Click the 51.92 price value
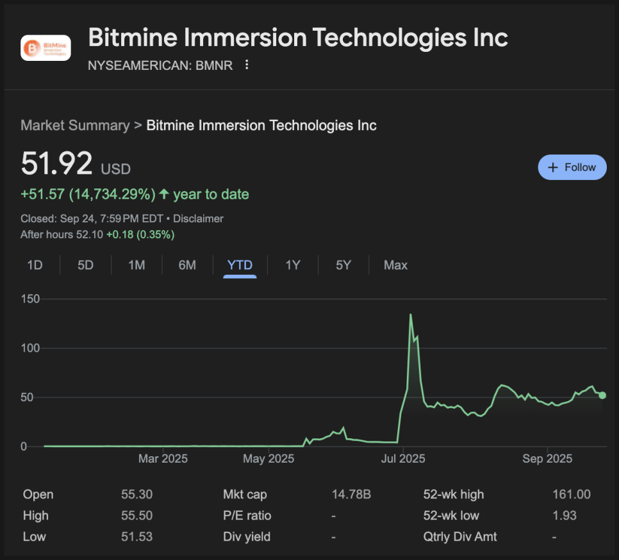Screen dimensions: 619x560 coord(56,163)
